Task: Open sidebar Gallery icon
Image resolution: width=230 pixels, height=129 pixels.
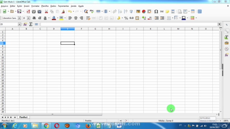Action: 227,43
